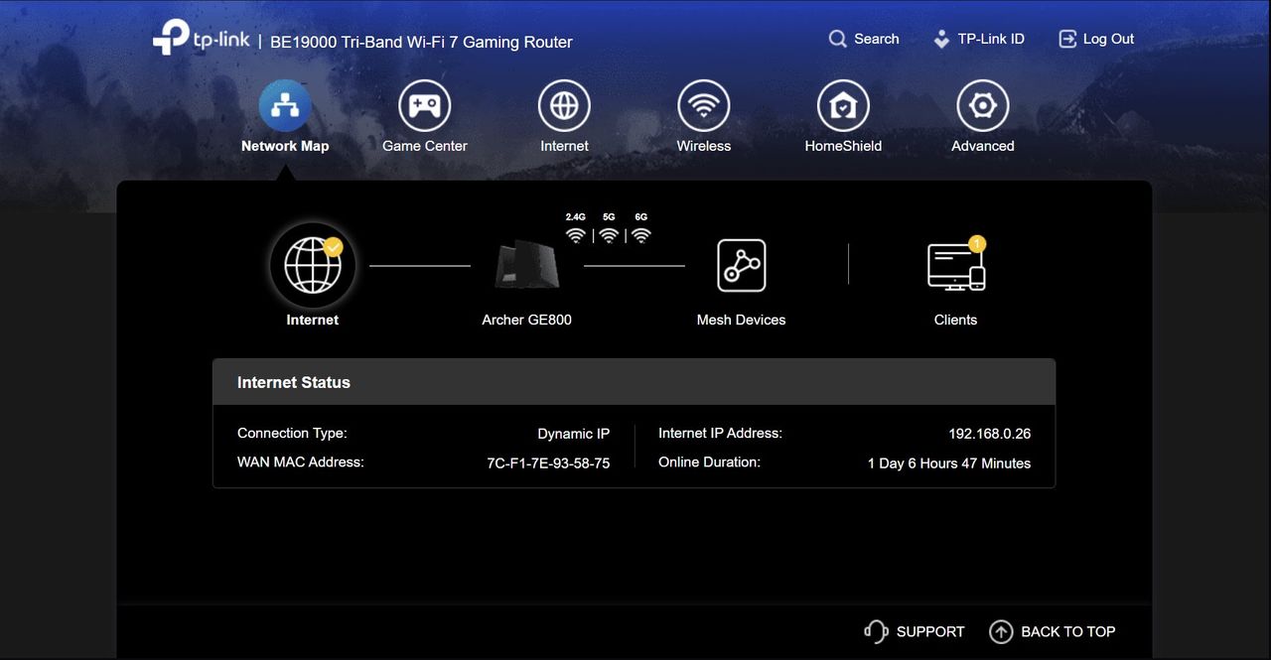Open the HomeShield house icon
The height and width of the screenshot is (660, 1271).
[x=843, y=105]
